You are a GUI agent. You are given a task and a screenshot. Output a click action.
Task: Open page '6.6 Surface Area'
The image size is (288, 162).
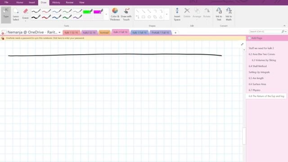pos(257,84)
